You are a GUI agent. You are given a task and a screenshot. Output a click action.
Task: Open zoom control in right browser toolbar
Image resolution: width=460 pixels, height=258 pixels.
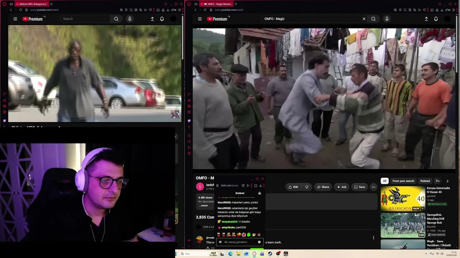coord(395,10)
